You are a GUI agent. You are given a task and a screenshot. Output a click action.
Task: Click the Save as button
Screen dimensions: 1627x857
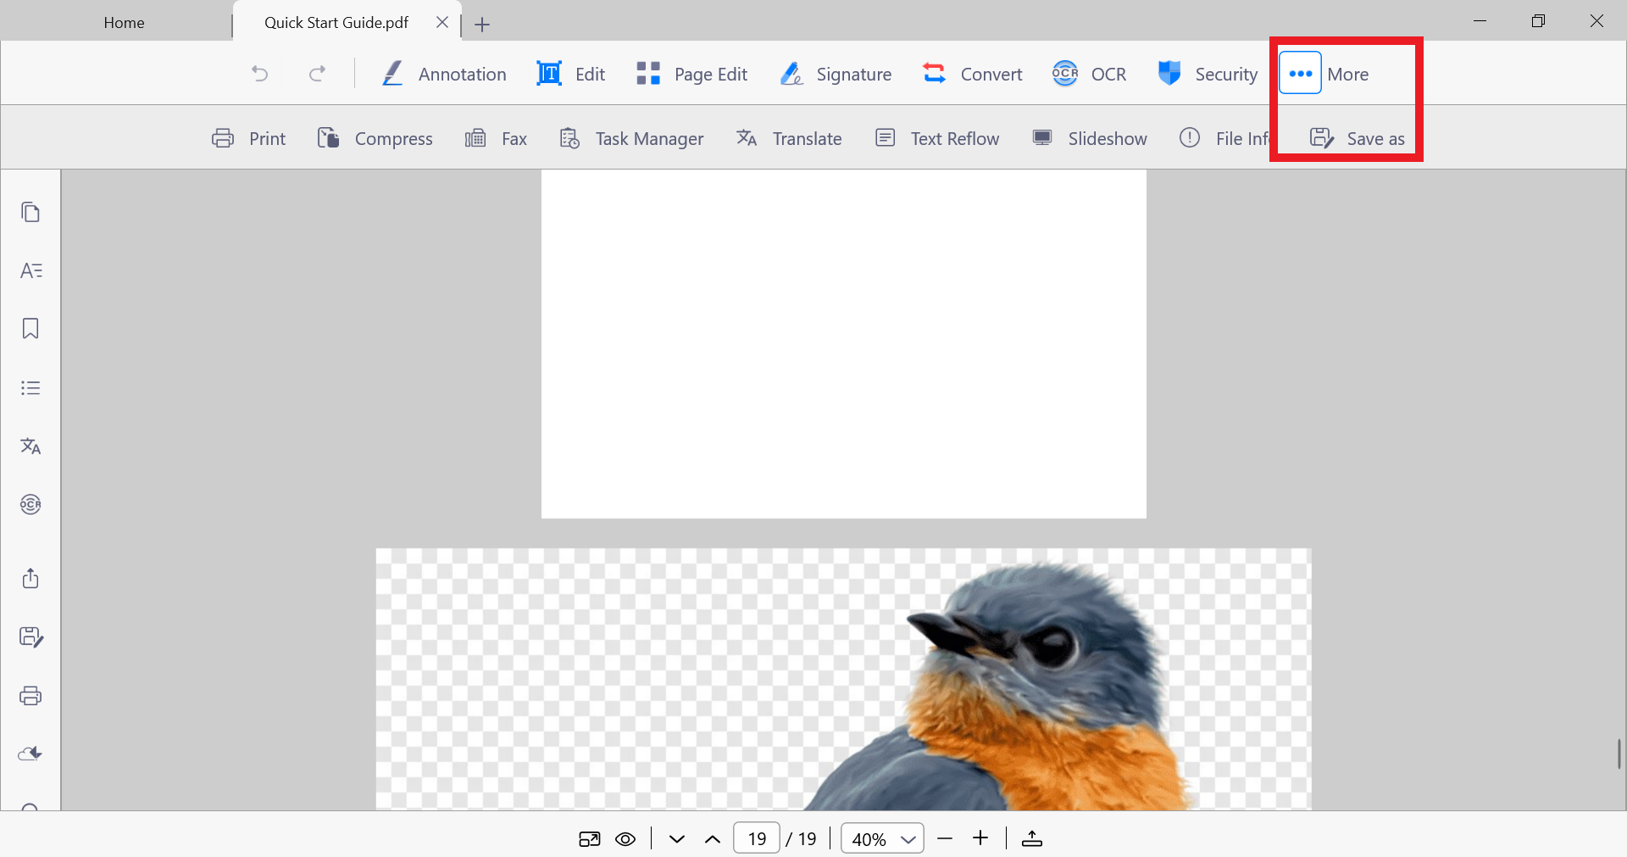click(1358, 138)
